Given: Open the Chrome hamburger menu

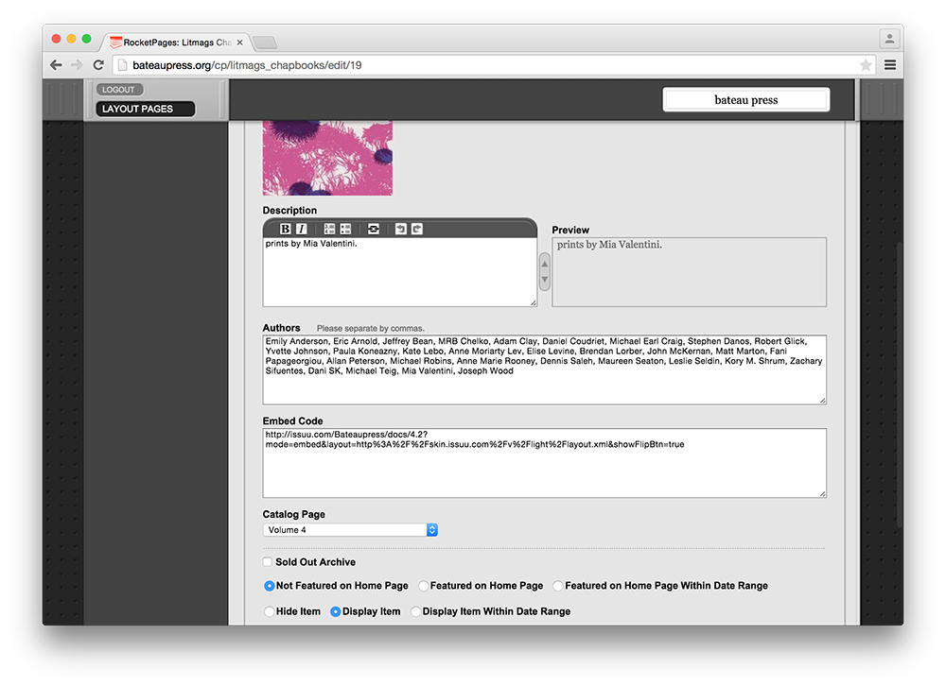Looking at the screenshot, I should (x=890, y=65).
